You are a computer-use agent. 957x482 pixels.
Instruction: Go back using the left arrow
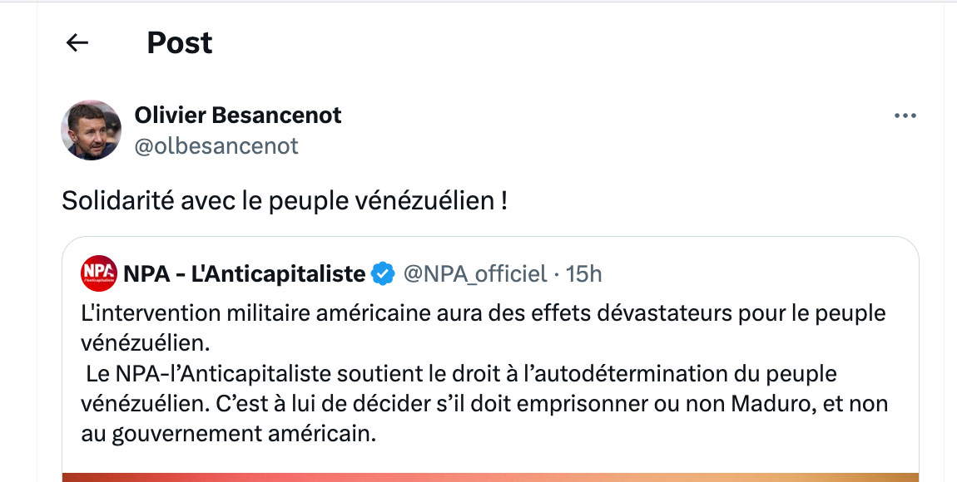coord(77,43)
